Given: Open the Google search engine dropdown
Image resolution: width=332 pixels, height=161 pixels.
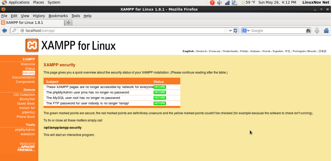Looking at the screenshot, I should tap(246, 31).
